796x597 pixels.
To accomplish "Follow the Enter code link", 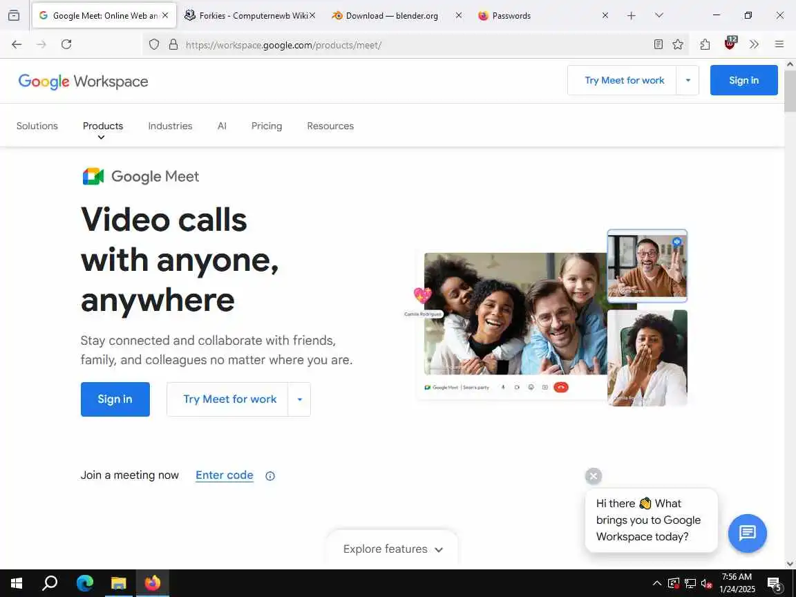I will [225, 475].
